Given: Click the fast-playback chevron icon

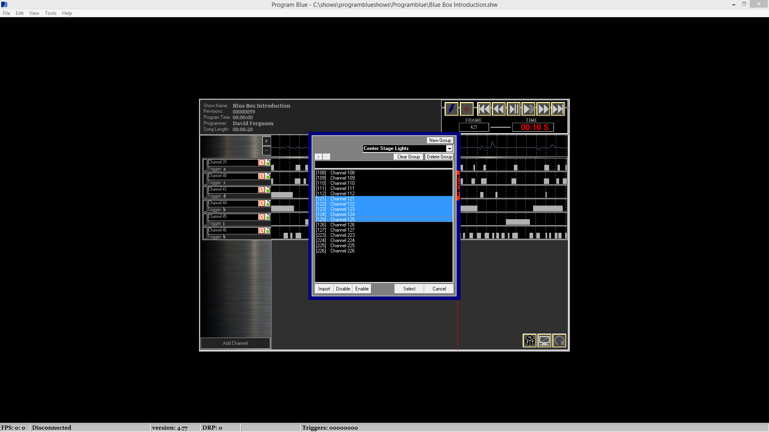Looking at the screenshot, I should tap(528, 109).
